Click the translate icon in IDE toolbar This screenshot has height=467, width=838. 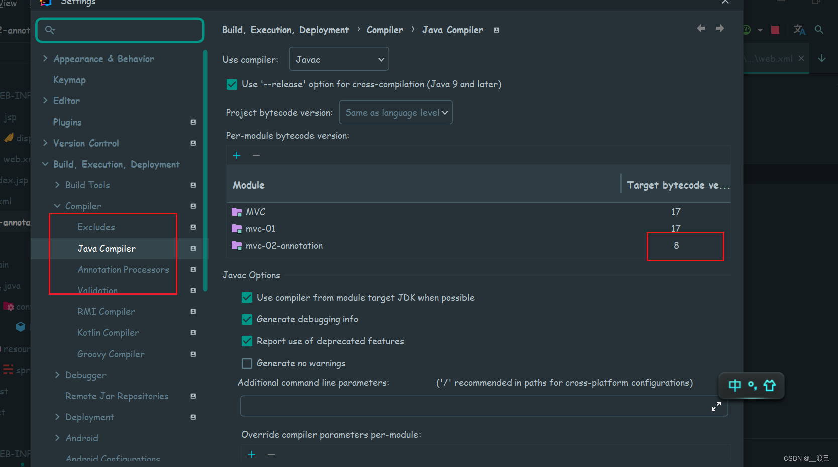pyautogui.click(x=799, y=30)
